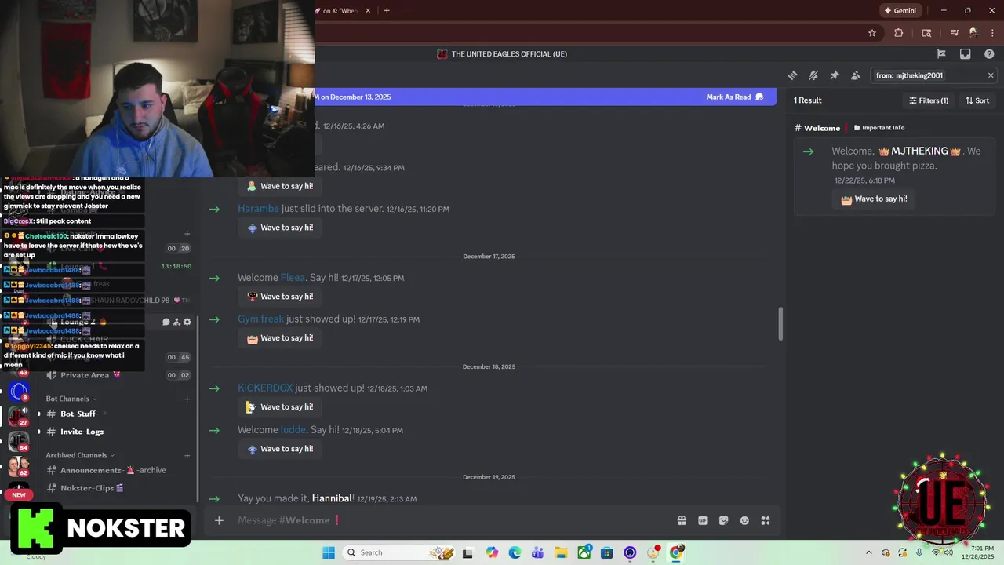Open a new Chrome tab with plus icon

(387, 11)
